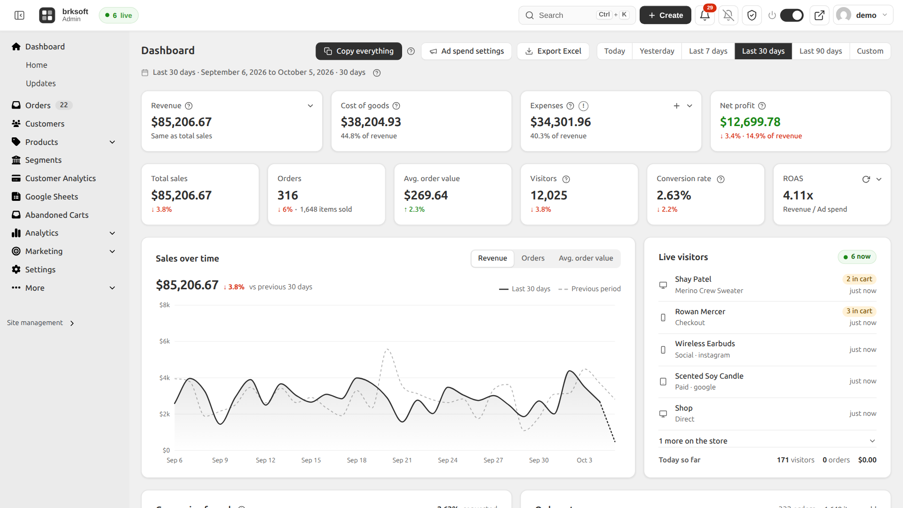Image resolution: width=903 pixels, height=508 pixels.
Task: Add an expense with plus icon
Action: (676, 106)
